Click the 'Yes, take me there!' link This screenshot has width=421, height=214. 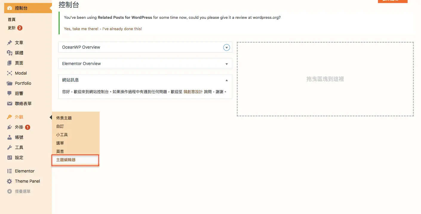(81, 29)
